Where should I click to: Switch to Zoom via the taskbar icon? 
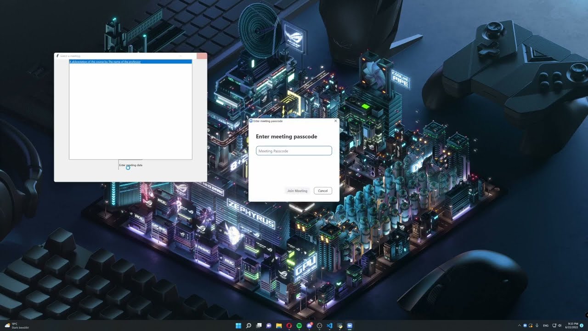click(350, 325)
